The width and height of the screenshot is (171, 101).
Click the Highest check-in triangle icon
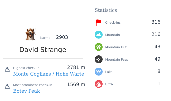[7, 69]
